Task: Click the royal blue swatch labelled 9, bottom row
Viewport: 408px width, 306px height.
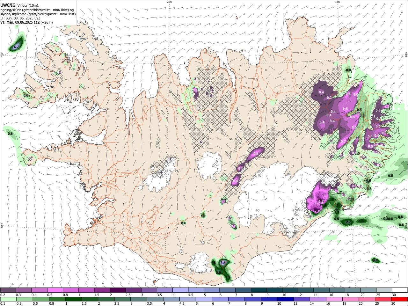Action: pos(269,299)
